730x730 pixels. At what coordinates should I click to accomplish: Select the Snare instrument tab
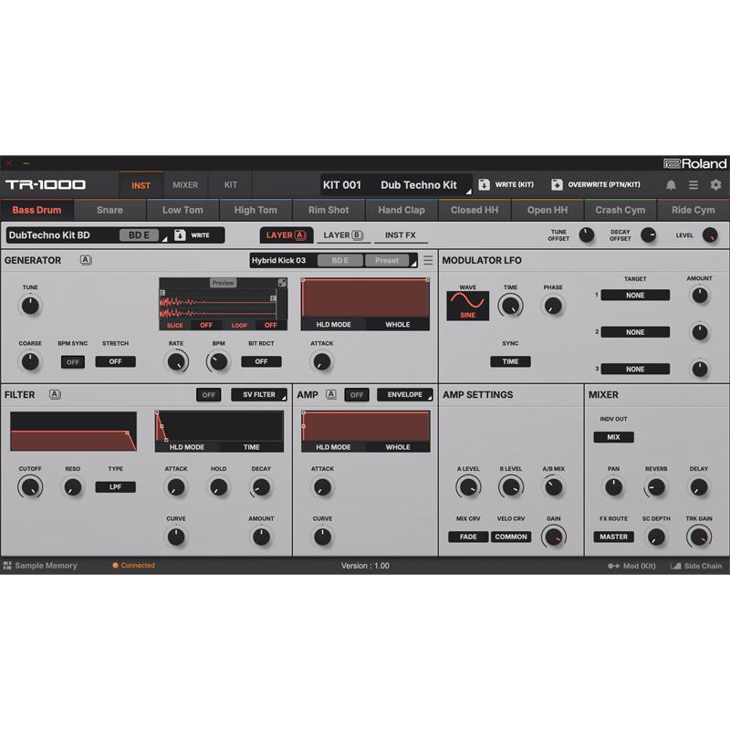[109, 210]
